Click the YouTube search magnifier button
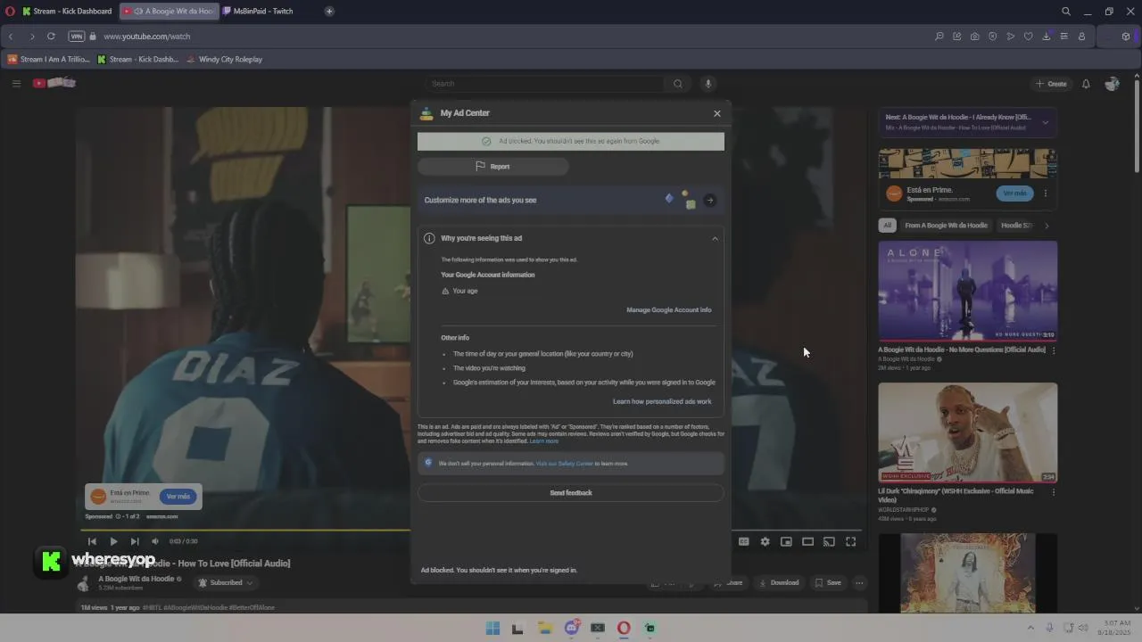1142x642 pixels. (x=678, y=84)
